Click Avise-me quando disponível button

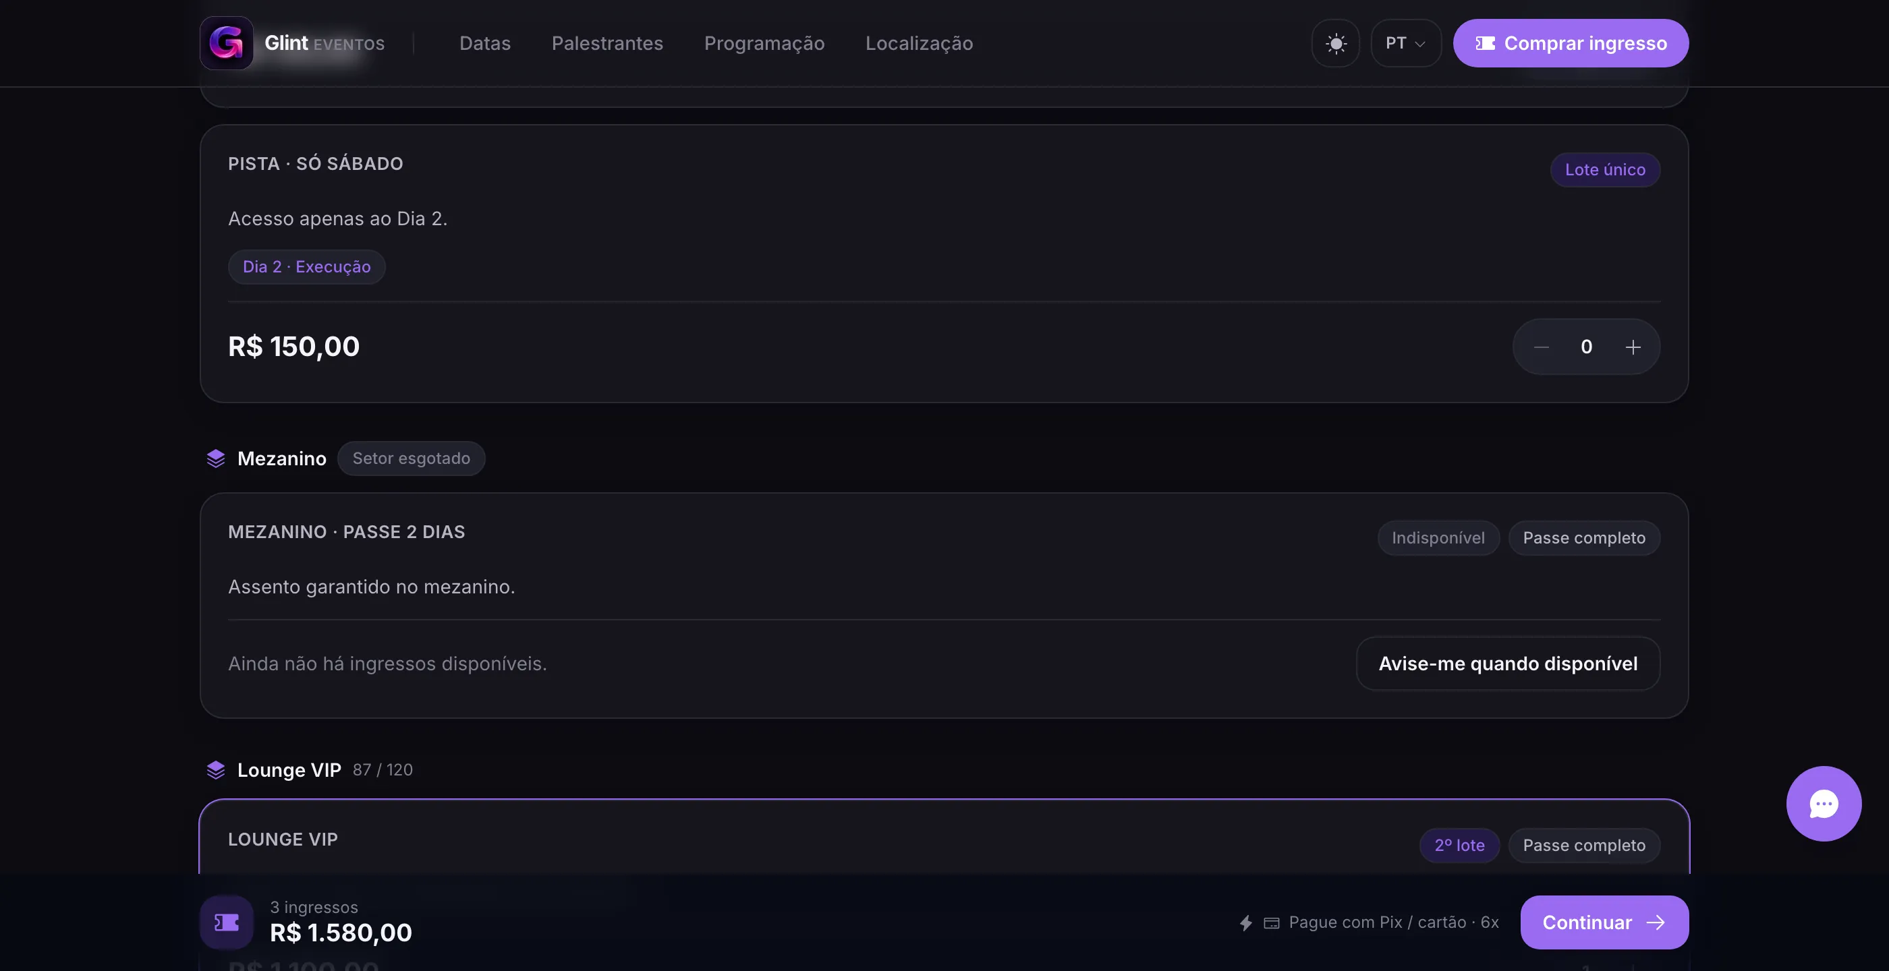pyautogui.click(x=1508, y=664)
